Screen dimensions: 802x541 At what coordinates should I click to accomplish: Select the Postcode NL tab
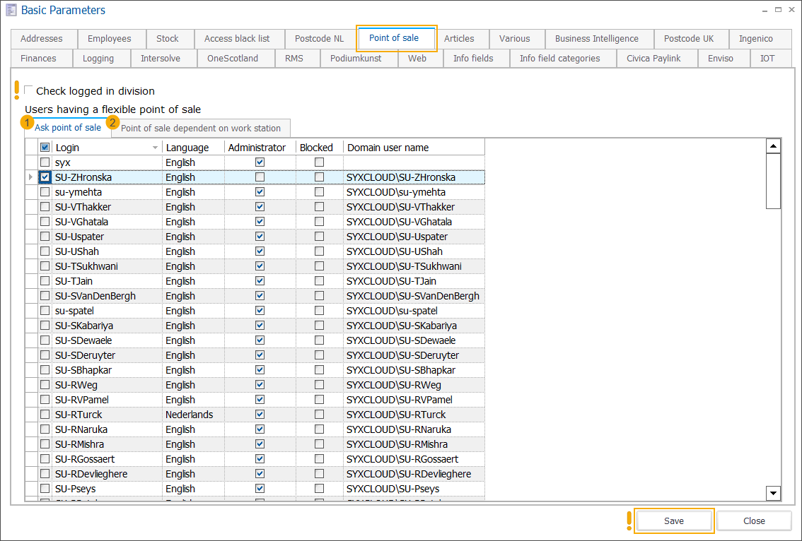pyautogui.click(x=318, y=39)
